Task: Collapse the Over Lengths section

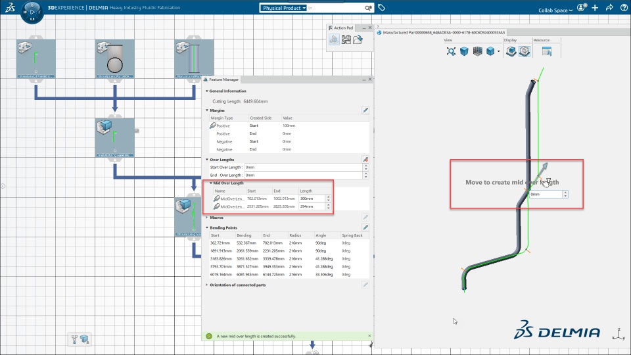Action: (207, 160)
